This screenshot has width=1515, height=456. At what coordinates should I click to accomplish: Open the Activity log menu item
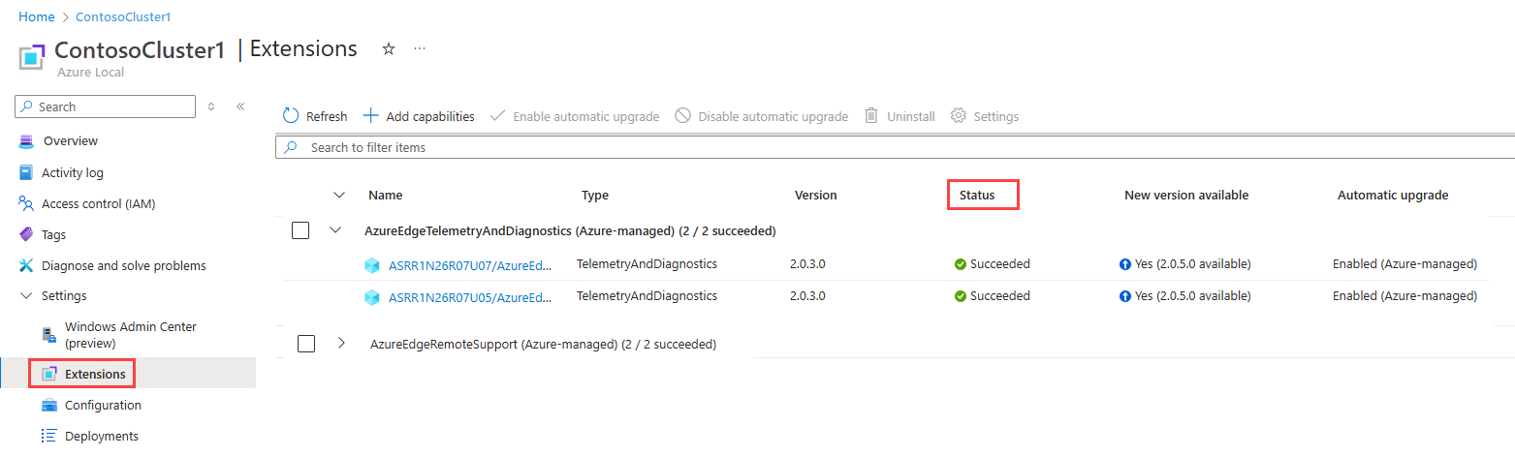tap(73, 173)
